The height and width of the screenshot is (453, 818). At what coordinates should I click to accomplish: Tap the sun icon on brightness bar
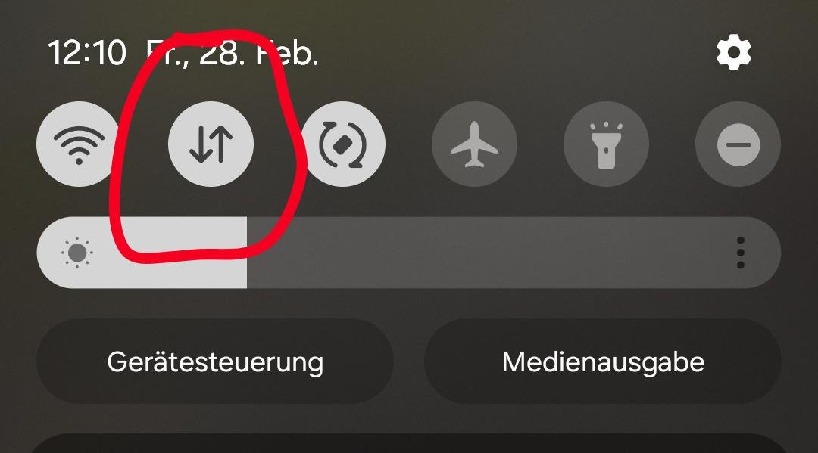pos(77,253)
